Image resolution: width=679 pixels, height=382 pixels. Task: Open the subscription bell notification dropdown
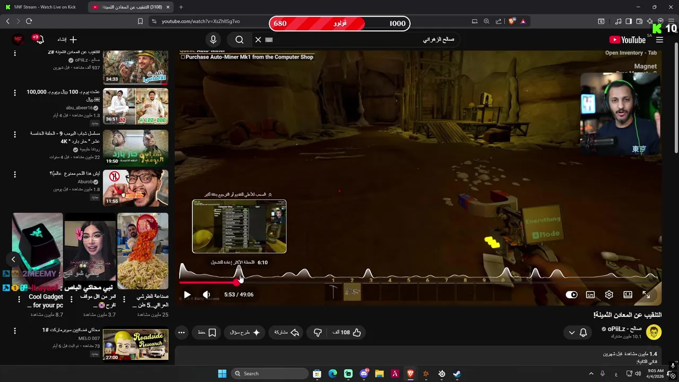[x=578, y=333]
